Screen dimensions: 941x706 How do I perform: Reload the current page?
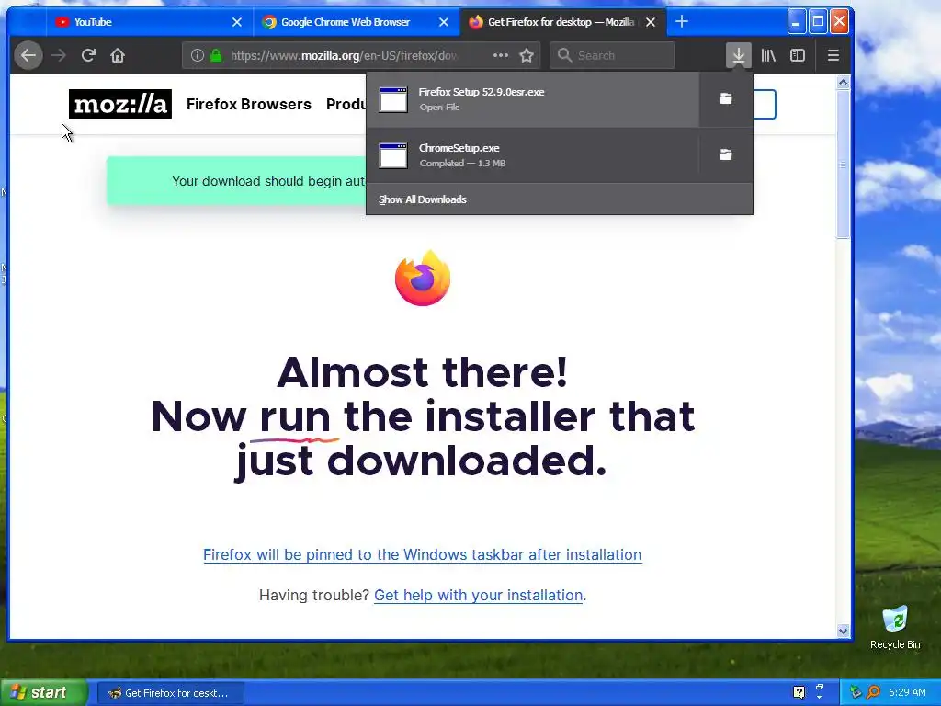pyautogui.click(x=88, y=55)
